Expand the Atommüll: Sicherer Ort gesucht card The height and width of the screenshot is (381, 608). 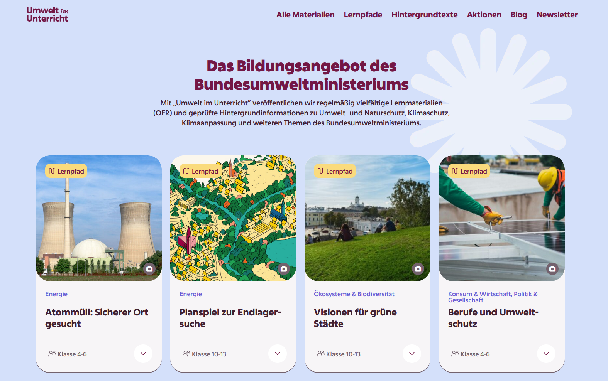[143, 354]
